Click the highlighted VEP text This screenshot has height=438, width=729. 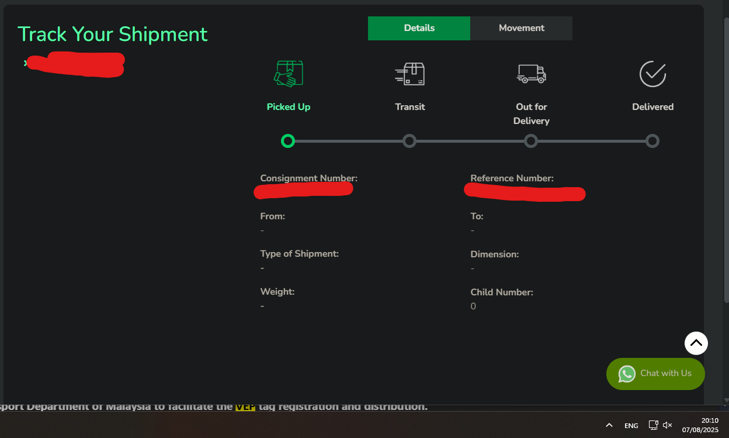[245, 406]
